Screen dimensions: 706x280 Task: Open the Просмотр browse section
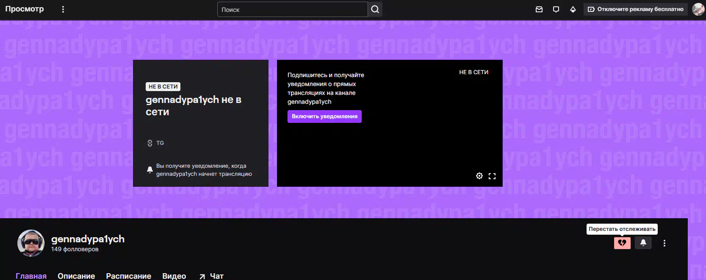pos(25,9)
